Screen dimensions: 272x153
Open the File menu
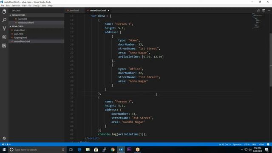(x=3, y=6)
